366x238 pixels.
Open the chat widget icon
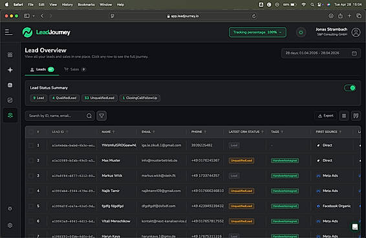(355, 226)
